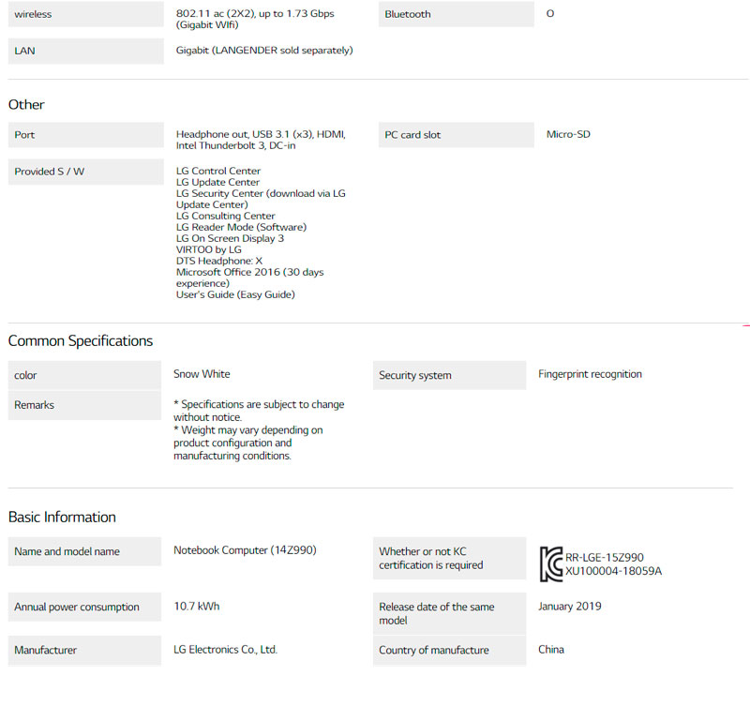Click the DTS Headphone: X entry
Viewport: 750px width, 706px height.
pos(219,261)
